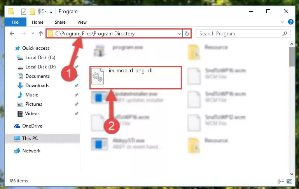299x189 pixels.
Task: Refresh the current folder view
Action: pyautogui.click(x=187, y=34)
